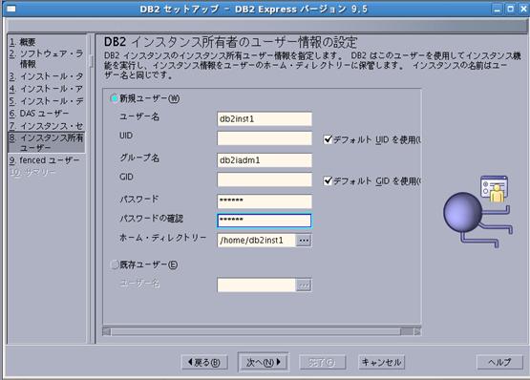This screenshot has width=530, height=380.
Task: Focus the パスワード field
Action: coord(265,201)
